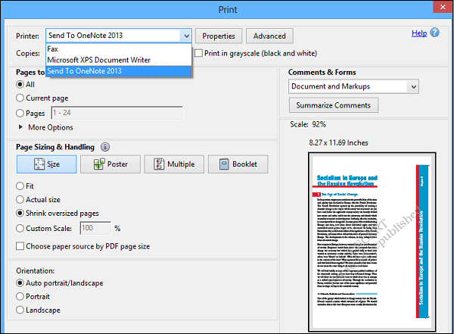This screenshot has width=454, height=334.
Task: Check Choose paper source by PDF page size
Action: point(20,246)
